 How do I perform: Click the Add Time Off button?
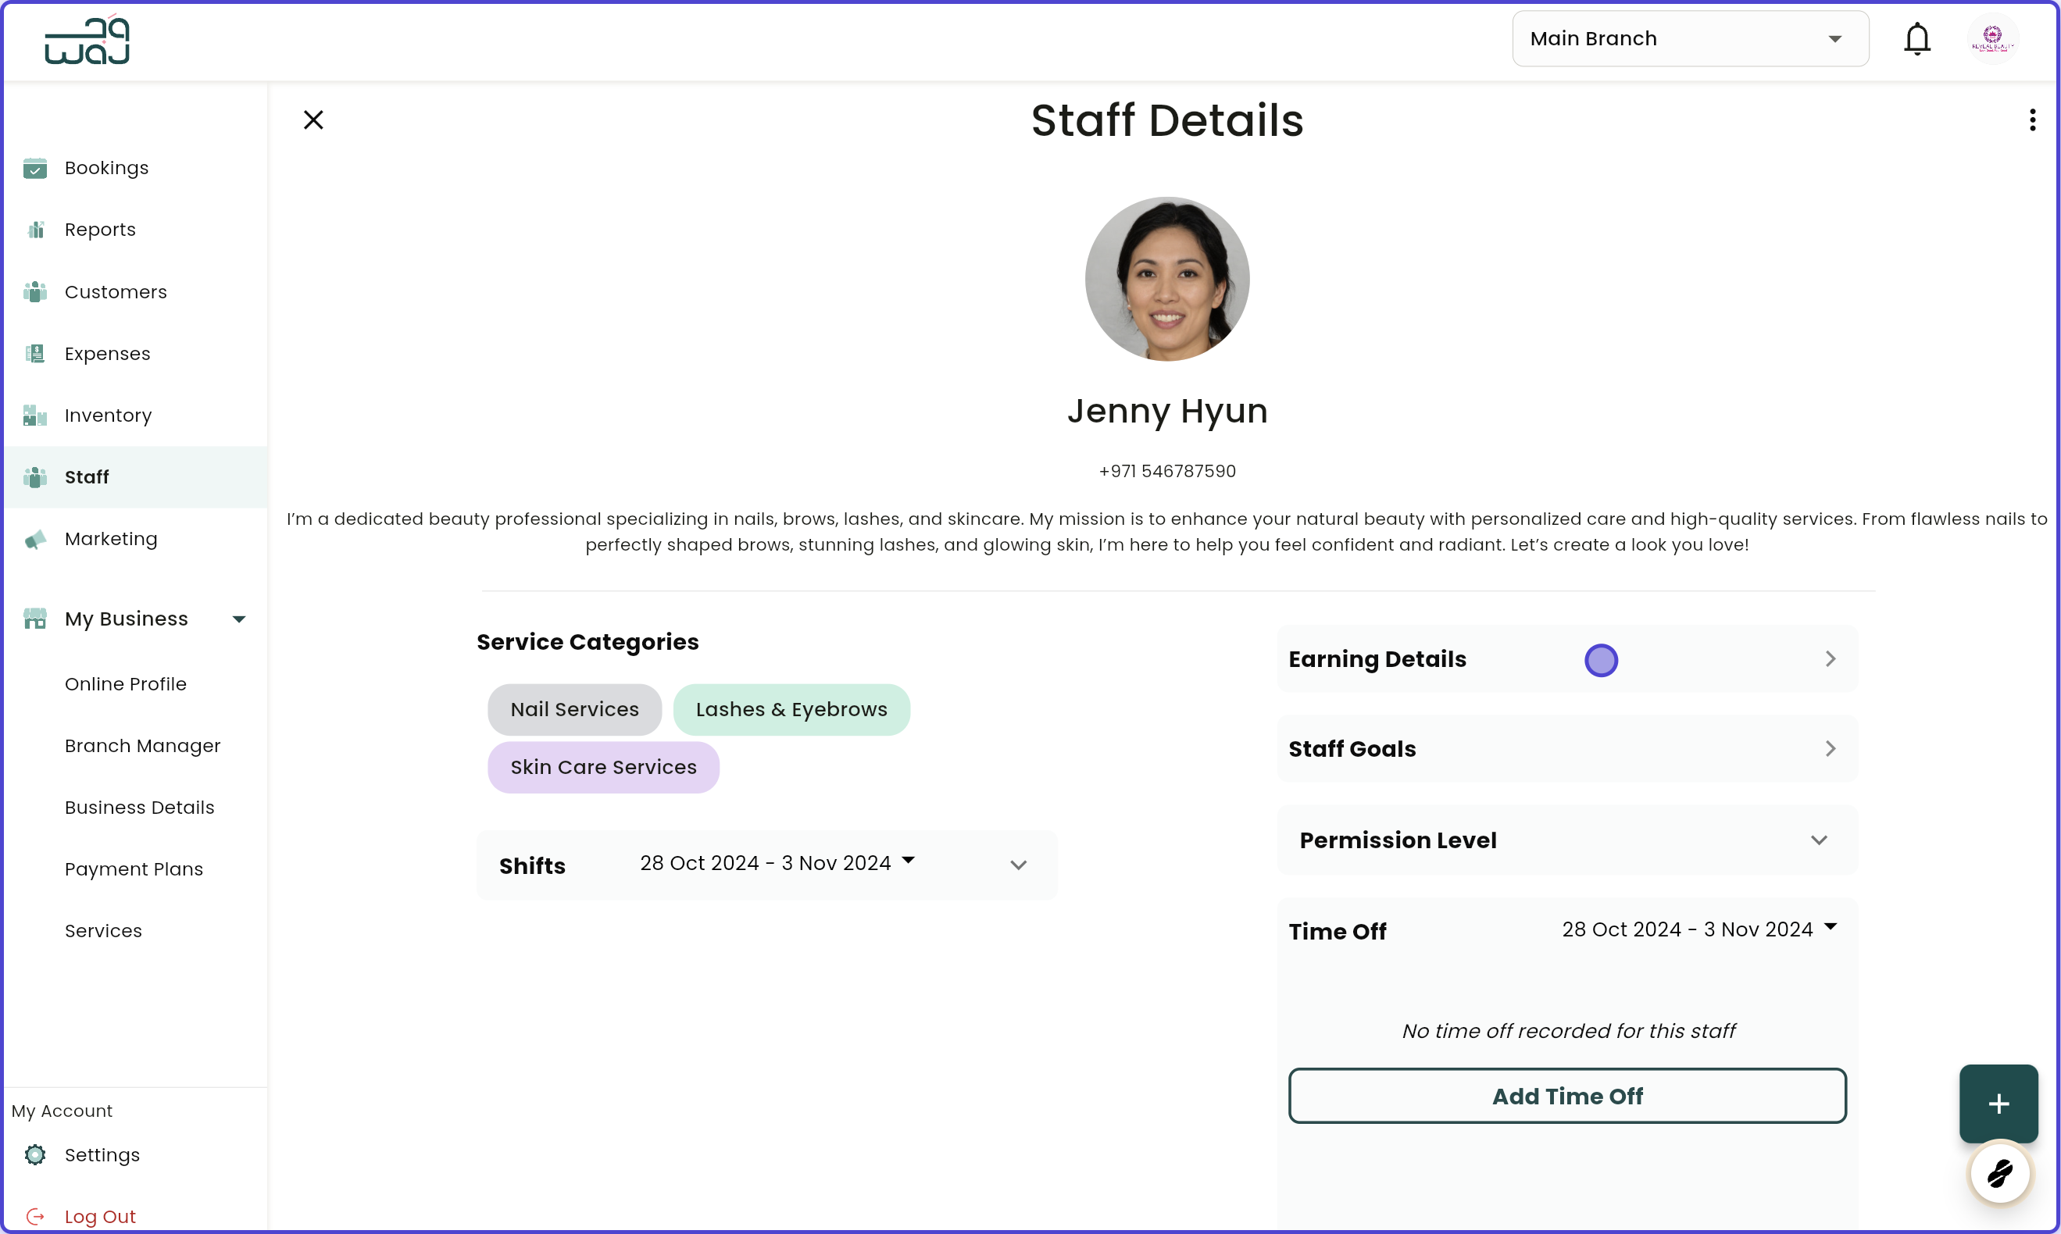coord(1567,1096)
